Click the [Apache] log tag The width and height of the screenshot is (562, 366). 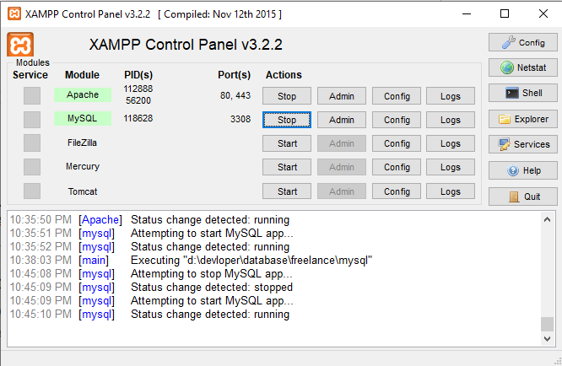click(x=100, y=220)
